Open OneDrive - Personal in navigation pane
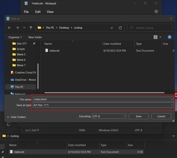Viewport: 177px width, 158px height. (23, 80)
